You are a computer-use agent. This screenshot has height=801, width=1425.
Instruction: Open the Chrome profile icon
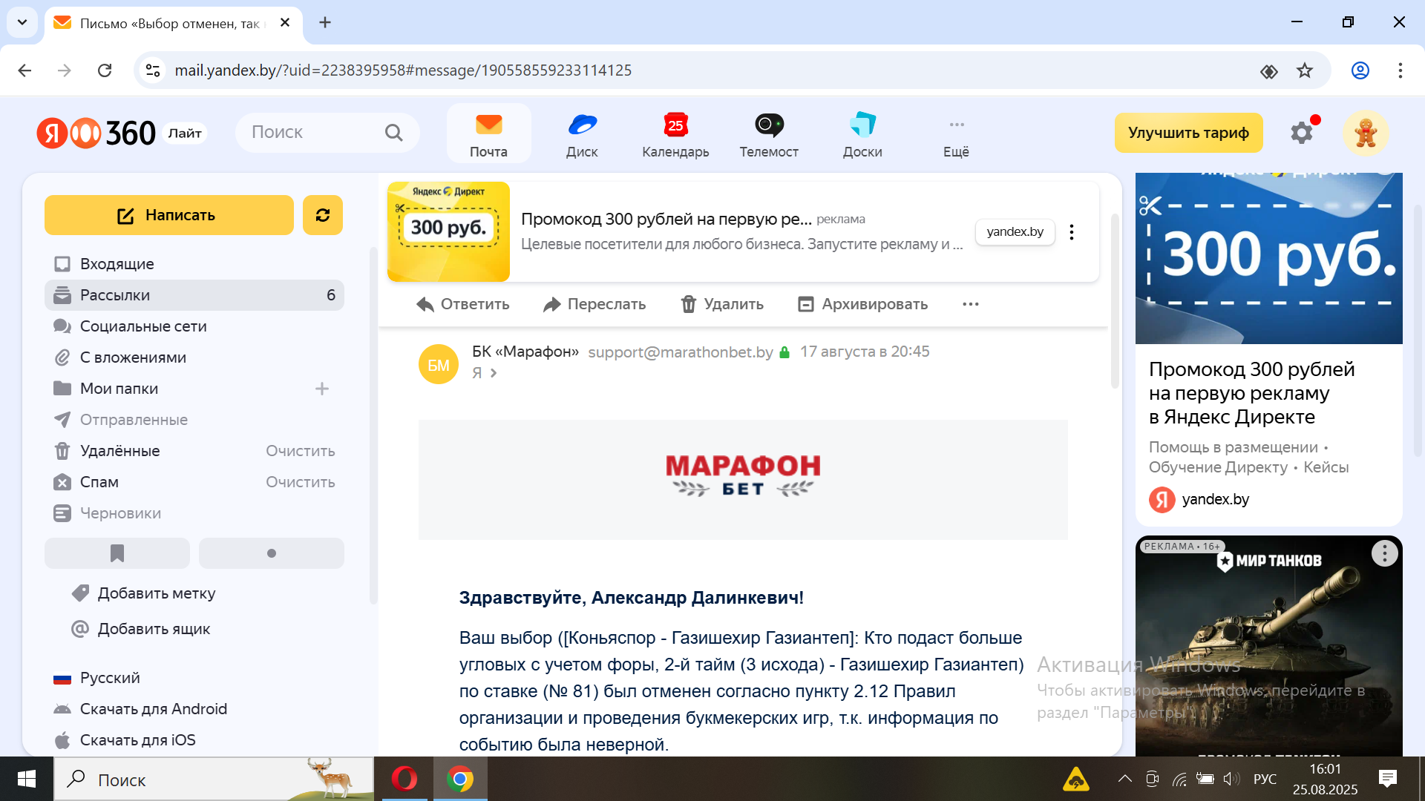pos(1360,70)
